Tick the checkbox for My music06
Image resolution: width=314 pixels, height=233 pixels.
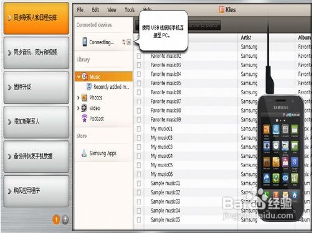click(x=139, y=175)
